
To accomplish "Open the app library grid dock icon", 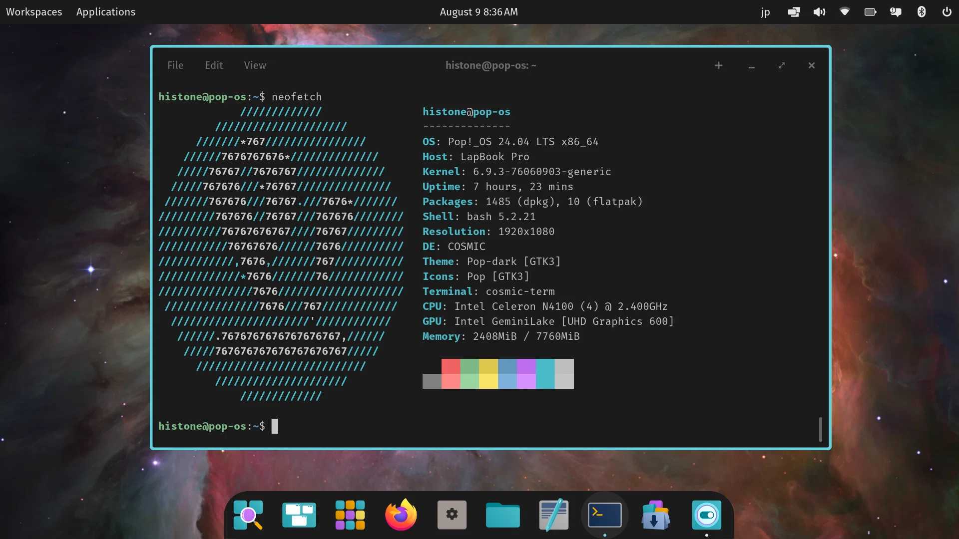I will pyautogui.click(x=350, y=515).
